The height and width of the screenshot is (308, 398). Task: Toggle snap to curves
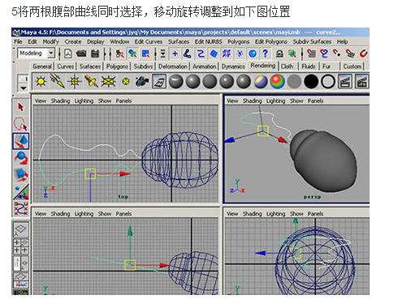coord(324,53)
